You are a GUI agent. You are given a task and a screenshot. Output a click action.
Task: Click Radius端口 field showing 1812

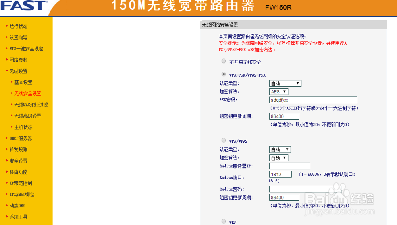click(280, 174)
